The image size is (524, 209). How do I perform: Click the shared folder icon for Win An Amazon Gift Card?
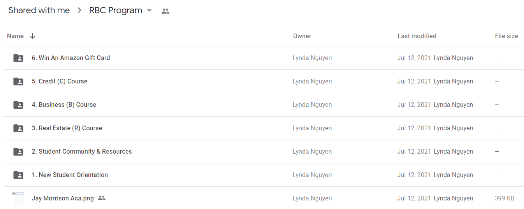(x=18, y=58)
